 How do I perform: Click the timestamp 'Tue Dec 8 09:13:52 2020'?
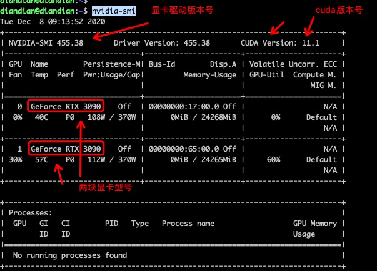tap(53, 22)
